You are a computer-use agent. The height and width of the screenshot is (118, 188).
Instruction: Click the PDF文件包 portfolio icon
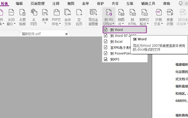pyautogui.click(x=56, y=12)
